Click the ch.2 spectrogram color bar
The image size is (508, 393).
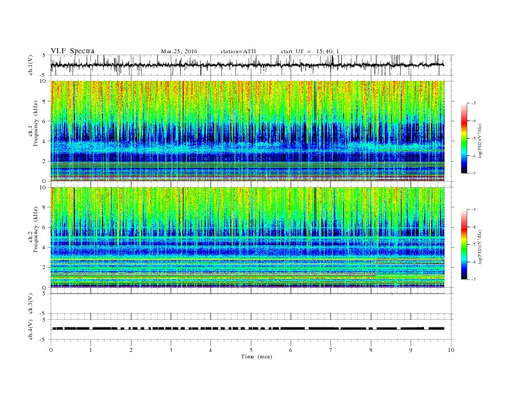464,245
